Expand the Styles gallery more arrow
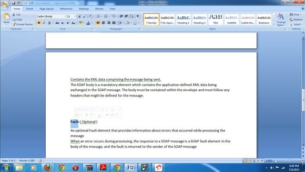 coord(274,24)
